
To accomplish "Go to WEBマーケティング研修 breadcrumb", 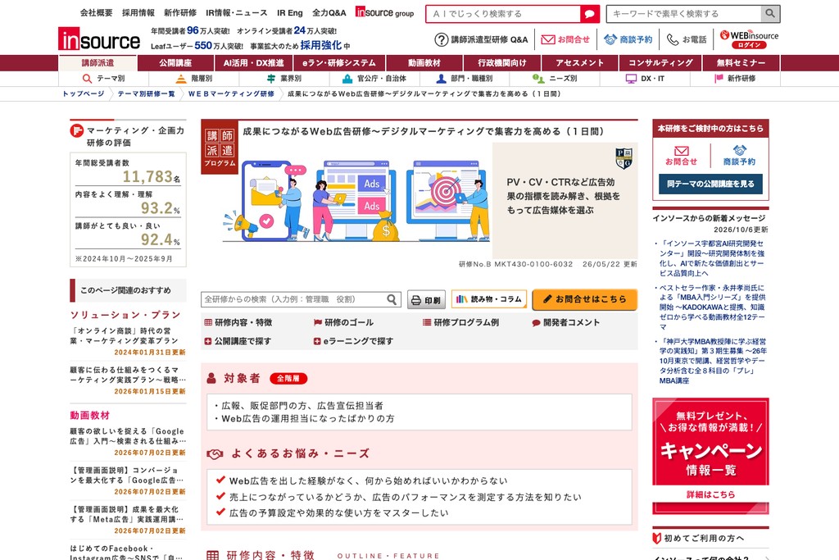I will pyautogui.click(x=231, y=93).
